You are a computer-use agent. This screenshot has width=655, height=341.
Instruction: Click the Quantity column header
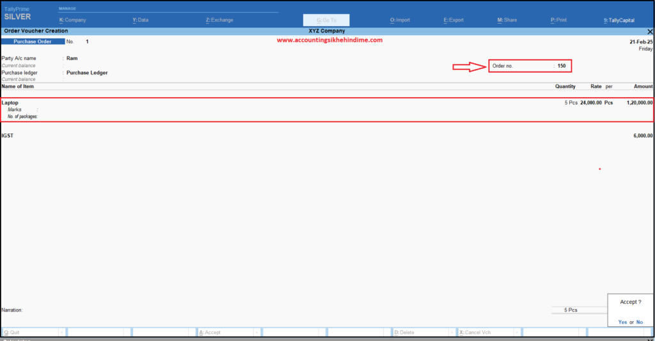pos(565,86)
